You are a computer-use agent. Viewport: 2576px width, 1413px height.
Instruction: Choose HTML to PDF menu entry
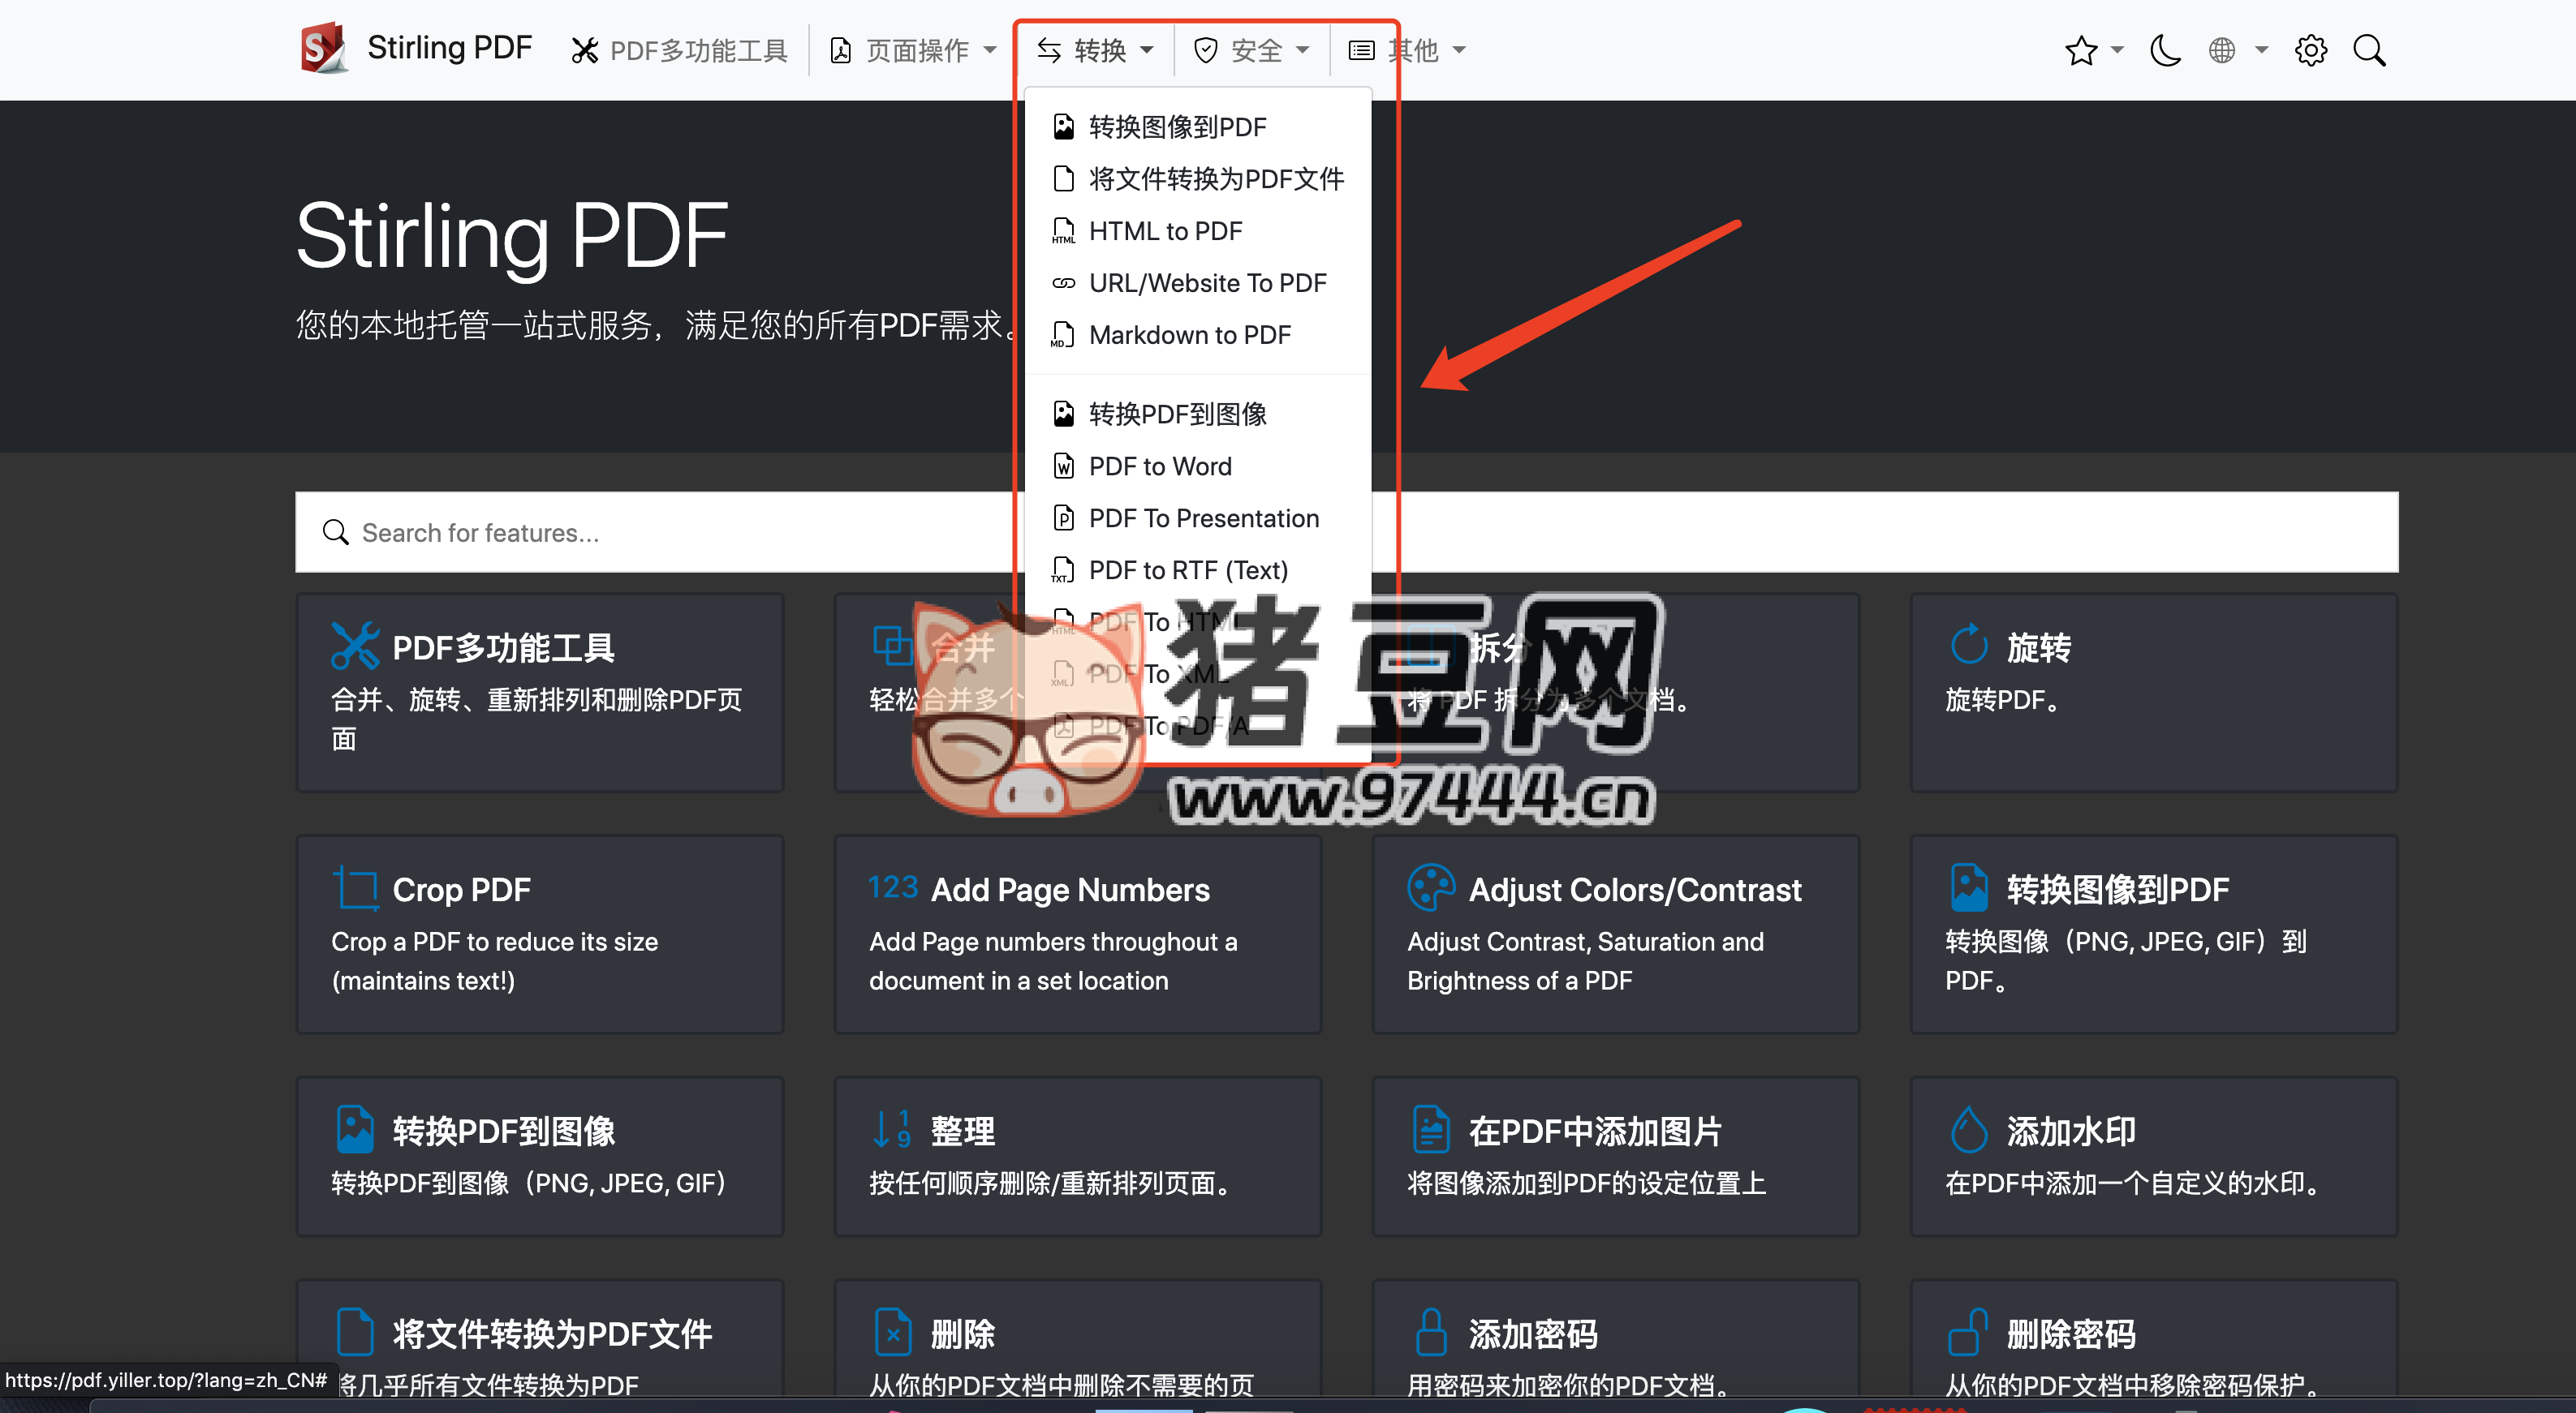1165,231
